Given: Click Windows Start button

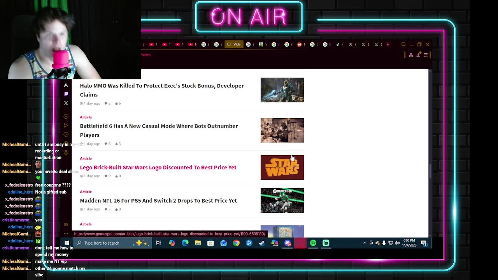Looking at the screenshot, I should [x=67, y=243].
